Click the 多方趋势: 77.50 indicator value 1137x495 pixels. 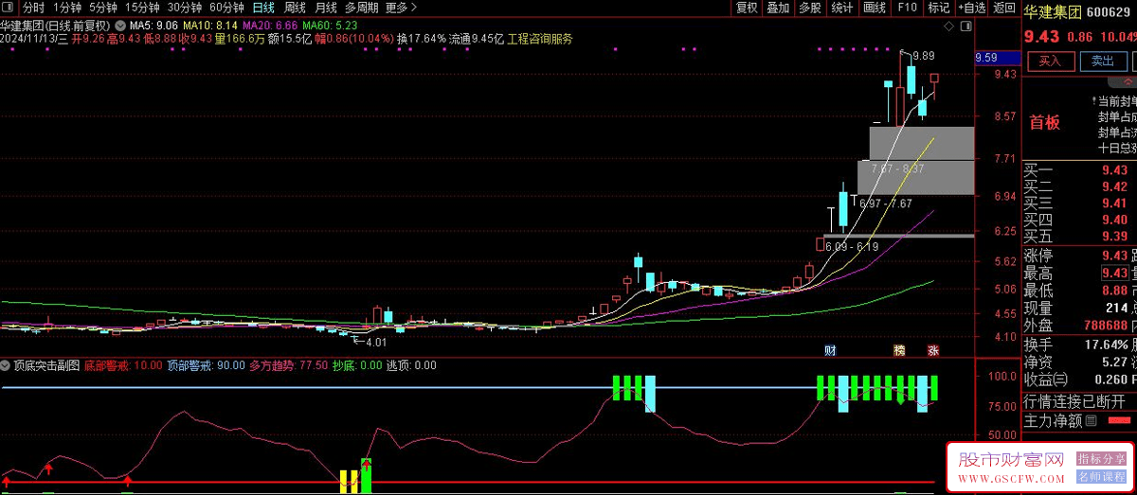coord(288,364)
